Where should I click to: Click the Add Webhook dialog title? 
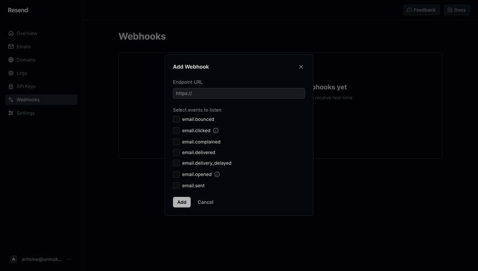(x=191, y=67)
